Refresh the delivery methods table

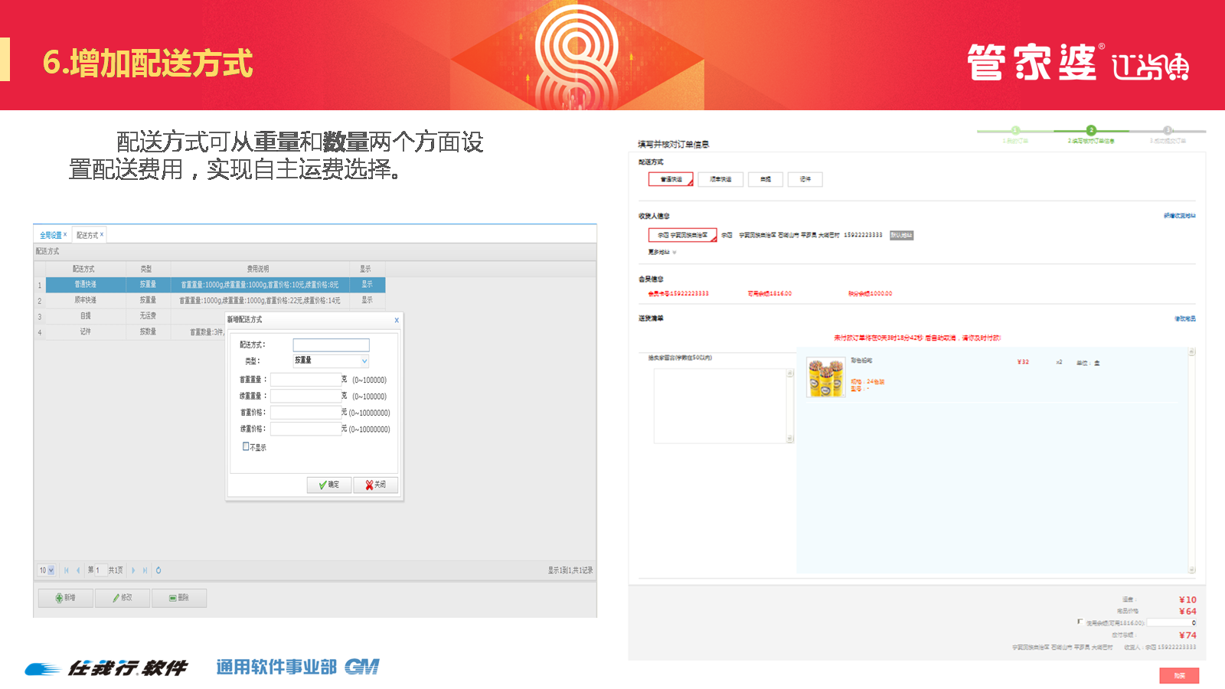click(x=158, y=570)
